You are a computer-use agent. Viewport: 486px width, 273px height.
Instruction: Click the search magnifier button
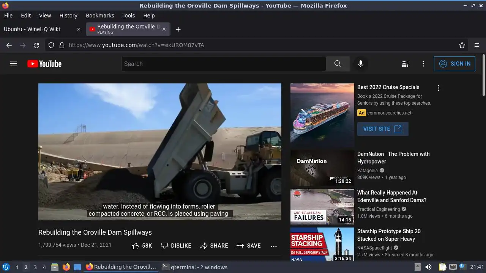coord(338,64)
